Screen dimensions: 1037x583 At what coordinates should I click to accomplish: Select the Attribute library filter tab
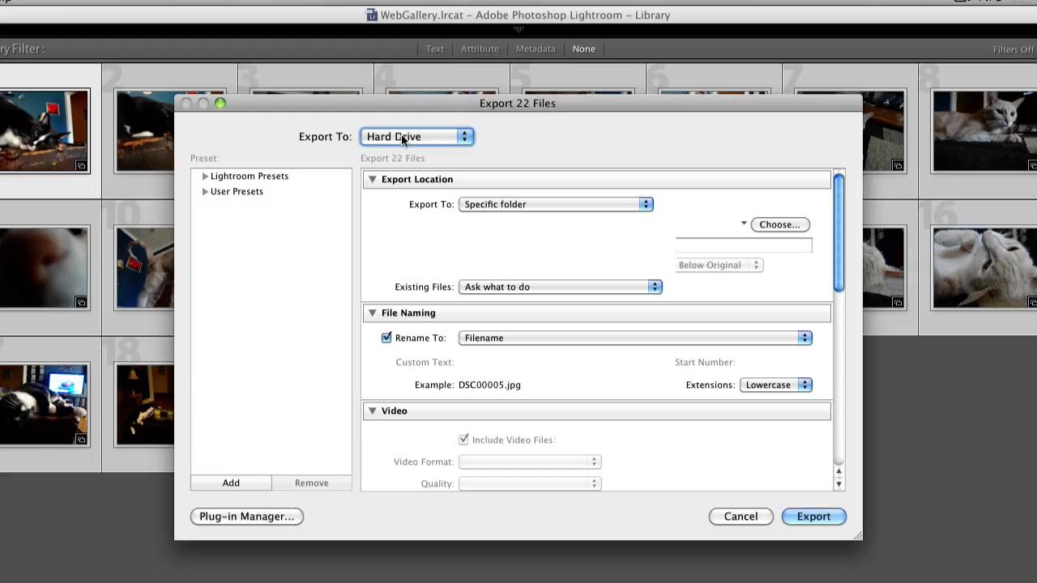(480, 49)
